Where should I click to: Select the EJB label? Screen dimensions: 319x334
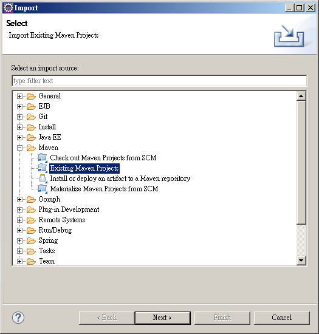click(44, 106)
